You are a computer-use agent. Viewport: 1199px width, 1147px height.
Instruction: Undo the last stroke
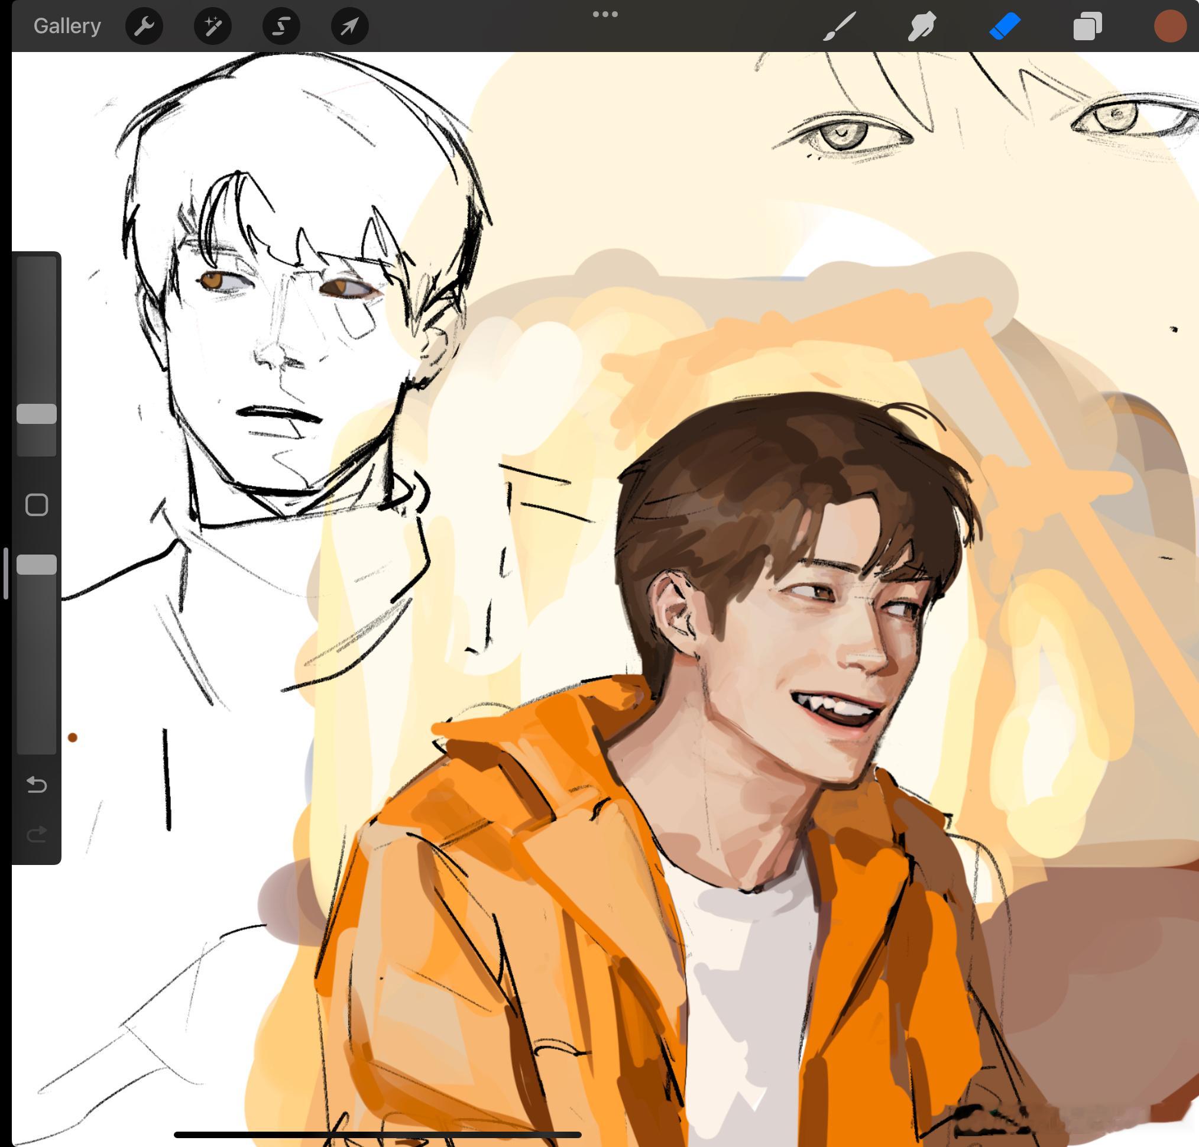point(37,784)
